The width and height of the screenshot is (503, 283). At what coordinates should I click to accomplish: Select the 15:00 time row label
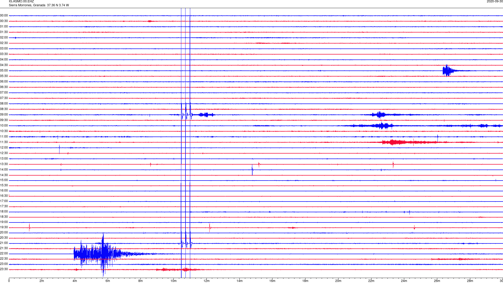[x=4, y=180]
